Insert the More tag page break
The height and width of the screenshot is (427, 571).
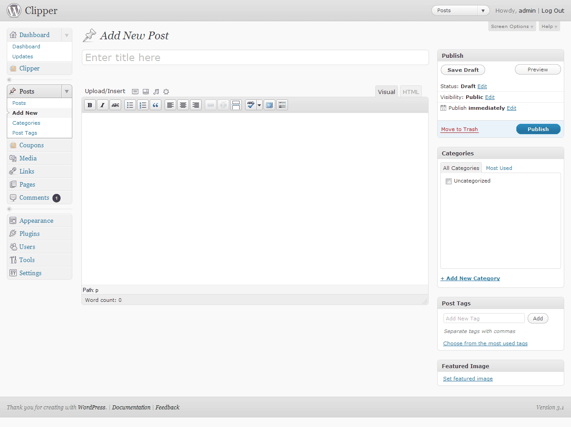(x=236, y=105)
